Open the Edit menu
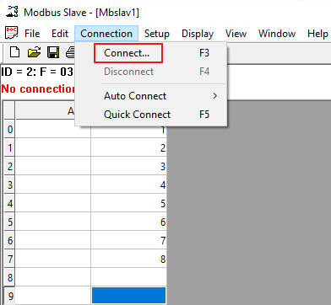This screenshot has height=305, width=331. [x=60, y=34]
